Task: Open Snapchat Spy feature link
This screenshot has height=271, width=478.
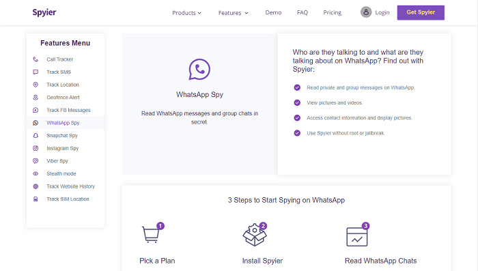Action: [62, 136]
